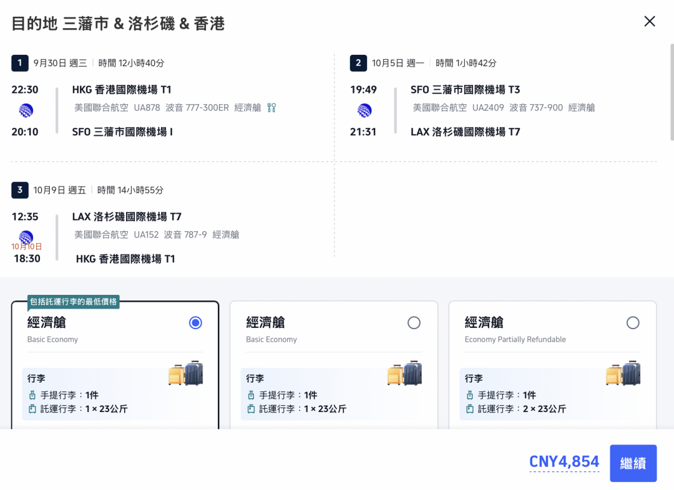Click the segment 3 number badge
674x490 pixels.
[20, 190]
